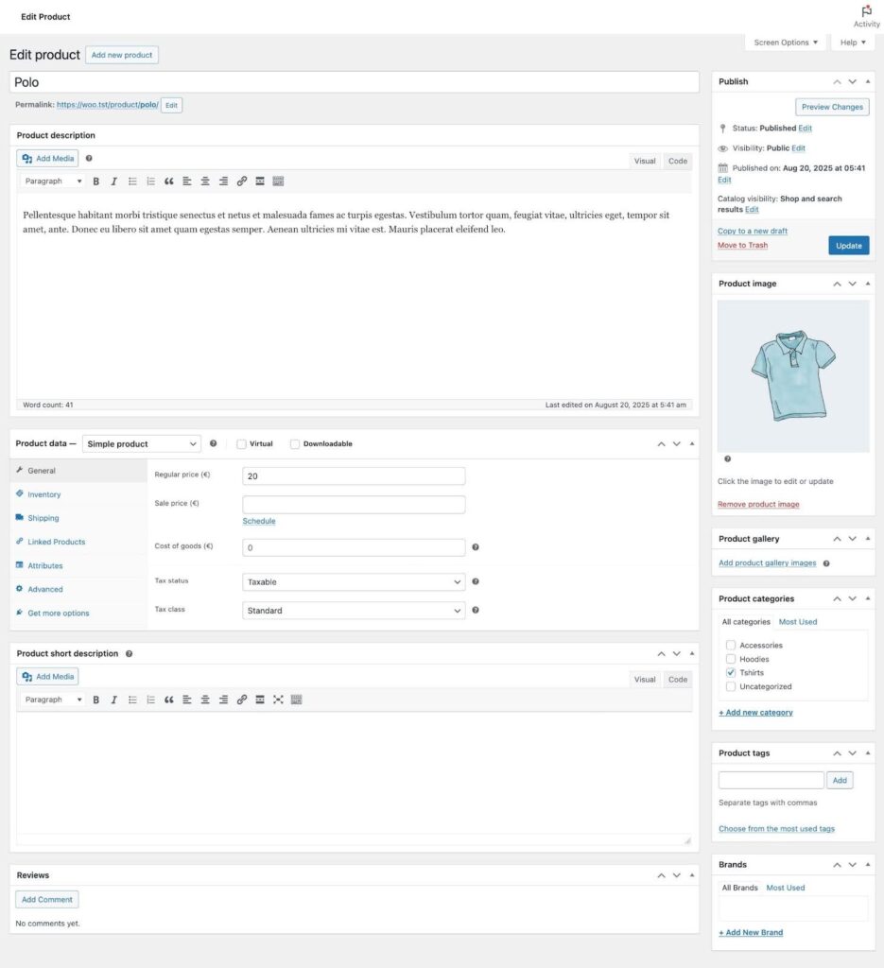Open the Attributes product data tab
This screenshot has height=968, width=884.
tap(45, 565)
